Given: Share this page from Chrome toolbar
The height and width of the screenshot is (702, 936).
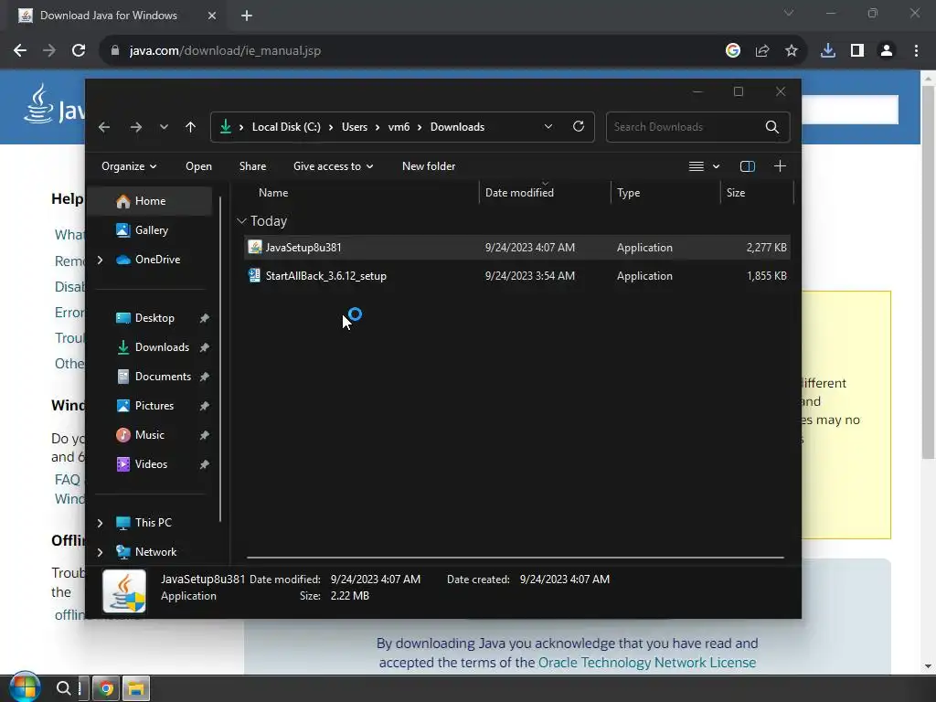Looking at the screenshot, I should click(762, 51).
